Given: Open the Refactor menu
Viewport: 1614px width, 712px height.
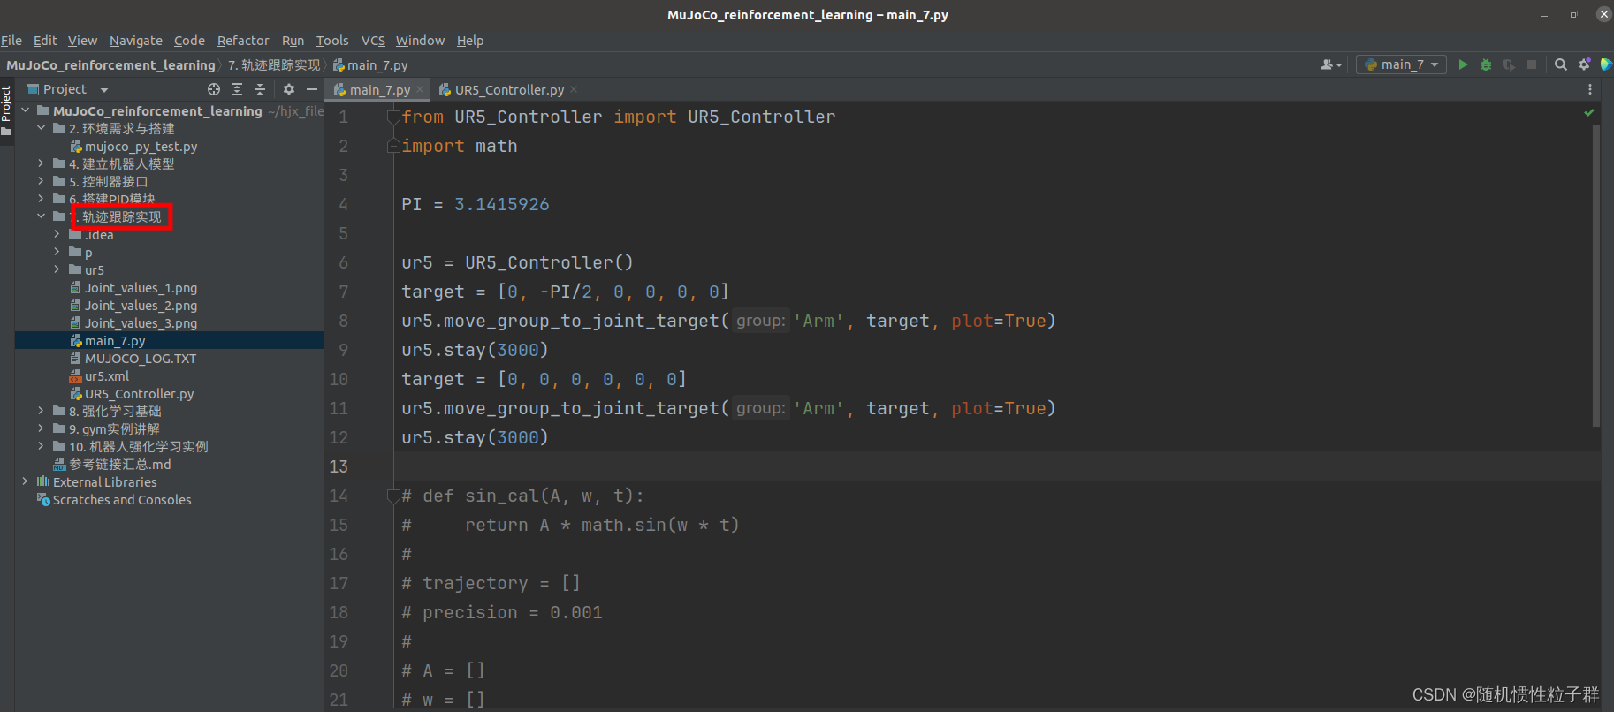Looking at the screenshot, I should coord(243,41).
